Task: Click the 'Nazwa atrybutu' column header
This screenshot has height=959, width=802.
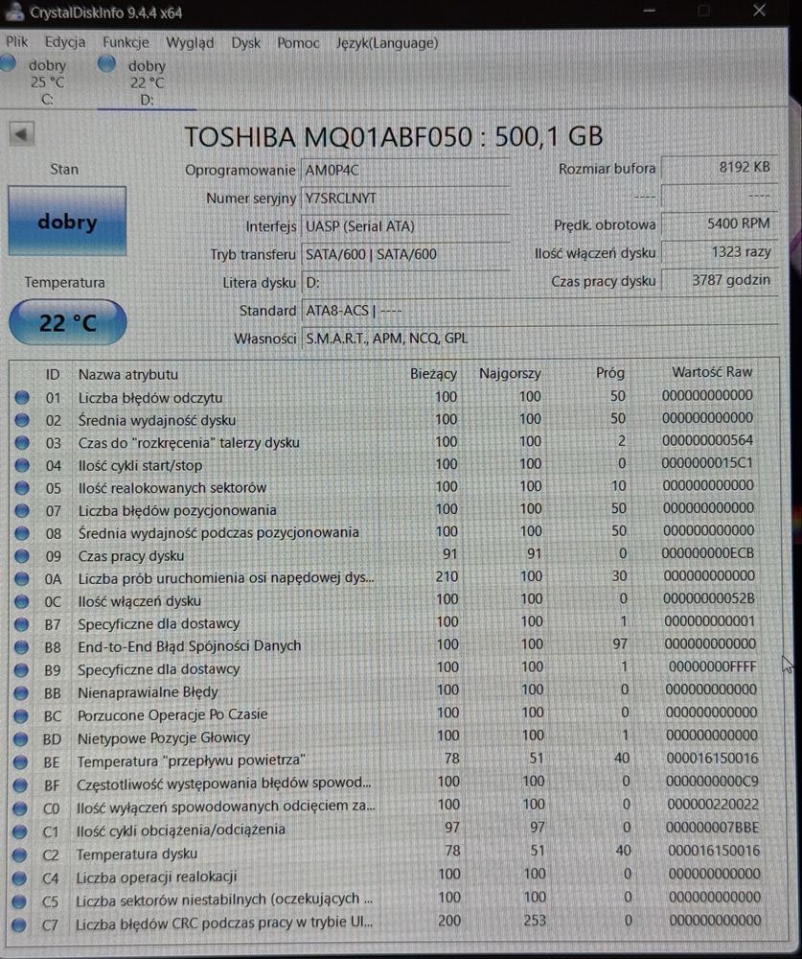Action: (127, 374)
